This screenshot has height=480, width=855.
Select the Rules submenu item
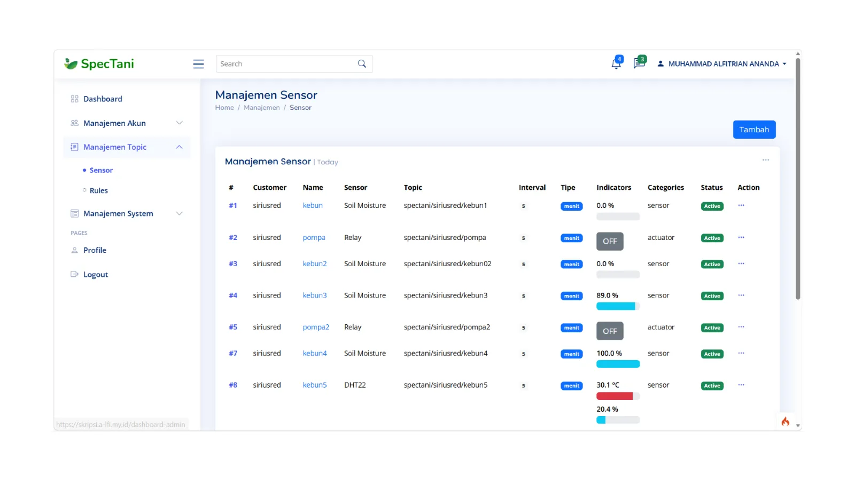pos(99,190)
